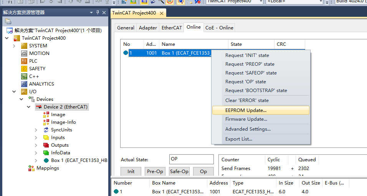Click the Safe-Op state button
The width and height of the screenshot is (367, 196).
coord(179,172)
